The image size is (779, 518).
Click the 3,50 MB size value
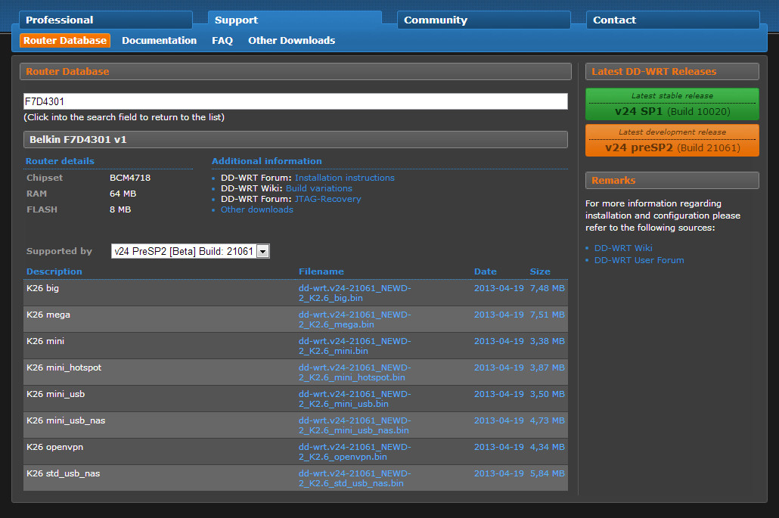click(547, 394)
